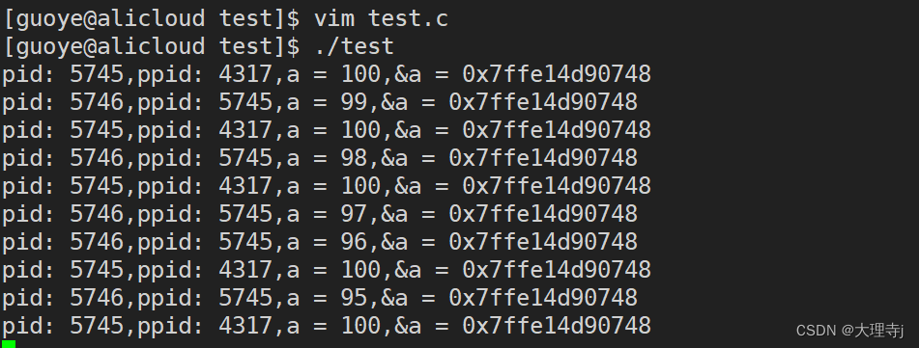This screenshot has width=919, height=348.
Task: Click the CSDN @大理寺j watermark
Action: click(x=849, y=331)
